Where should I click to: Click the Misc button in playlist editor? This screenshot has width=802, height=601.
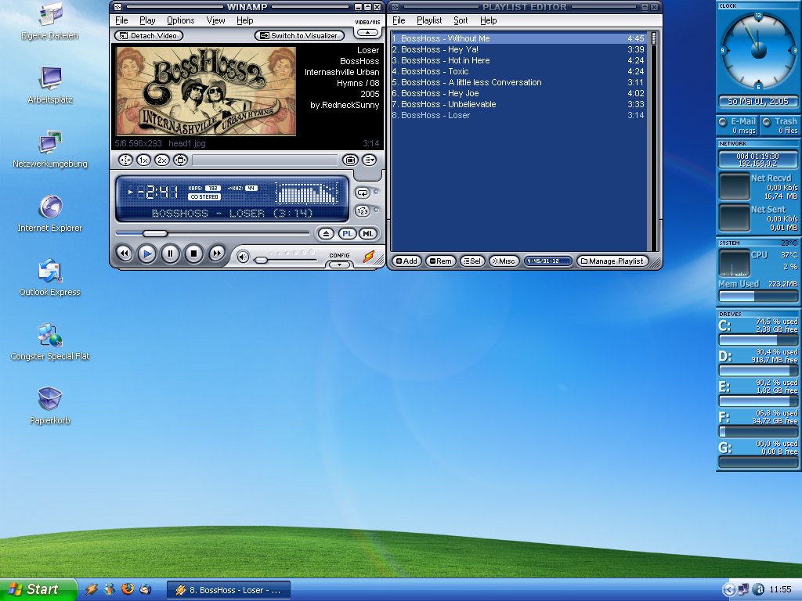(504, 261)
